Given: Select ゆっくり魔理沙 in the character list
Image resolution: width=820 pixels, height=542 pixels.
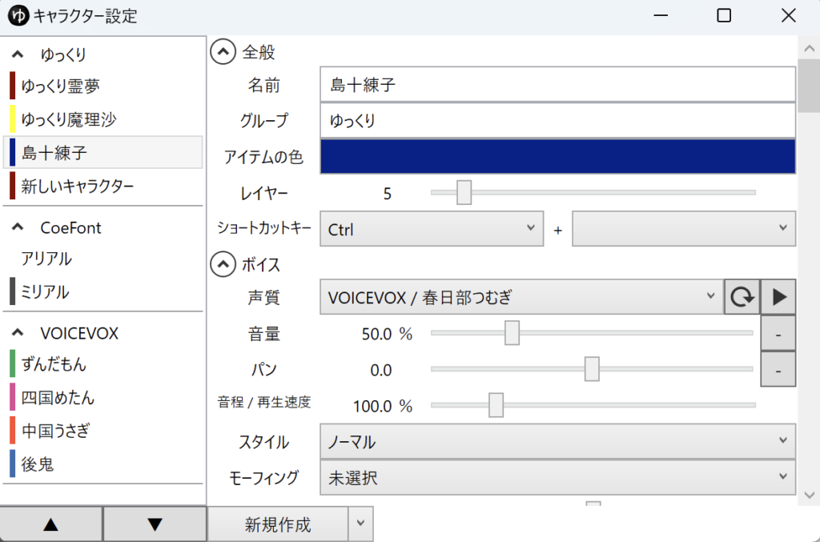Looking at the screenshot, I should tap(103, 119).
